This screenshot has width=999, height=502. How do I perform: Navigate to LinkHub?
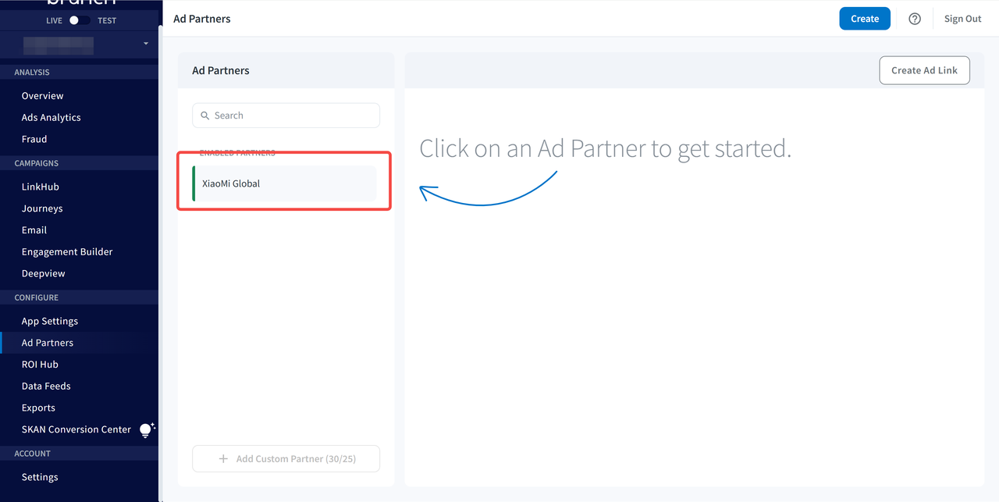pos(41,187)
